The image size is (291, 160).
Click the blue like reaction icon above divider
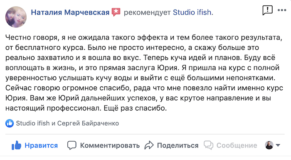[x=10, y=123]
